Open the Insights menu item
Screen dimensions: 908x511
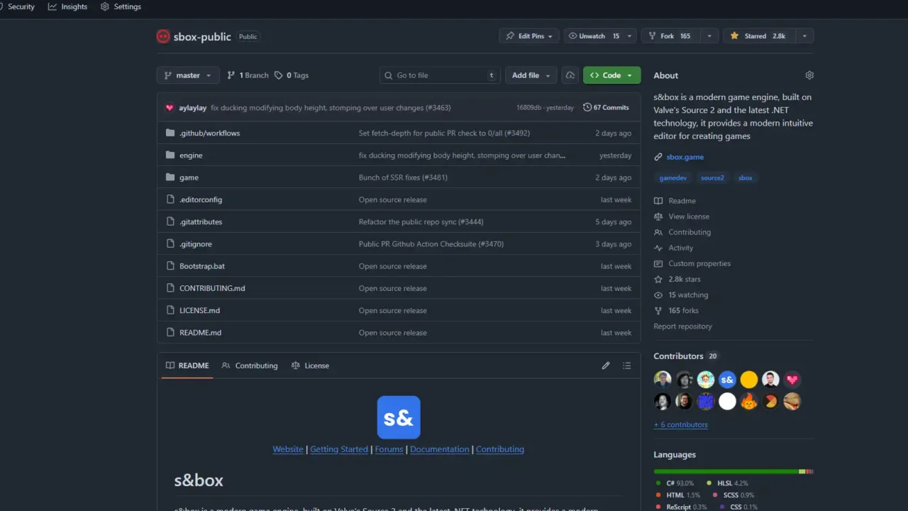click(x=67, y=6)
